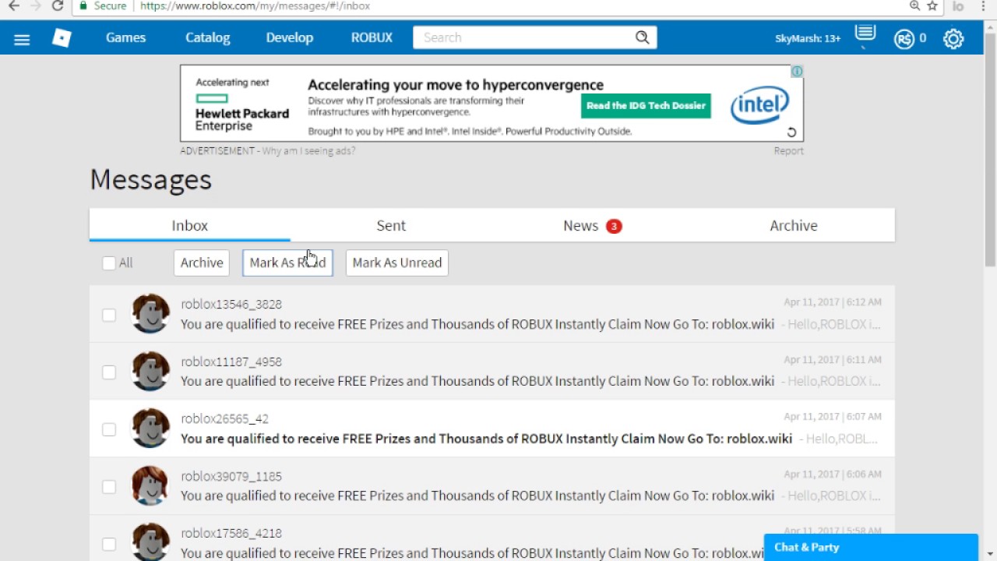Click inside the Search field
This screenshot has width=997, height=561.
pos(523,37)
